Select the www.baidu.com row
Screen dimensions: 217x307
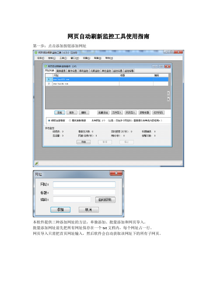pyautogui.click(x=107, y=84)
